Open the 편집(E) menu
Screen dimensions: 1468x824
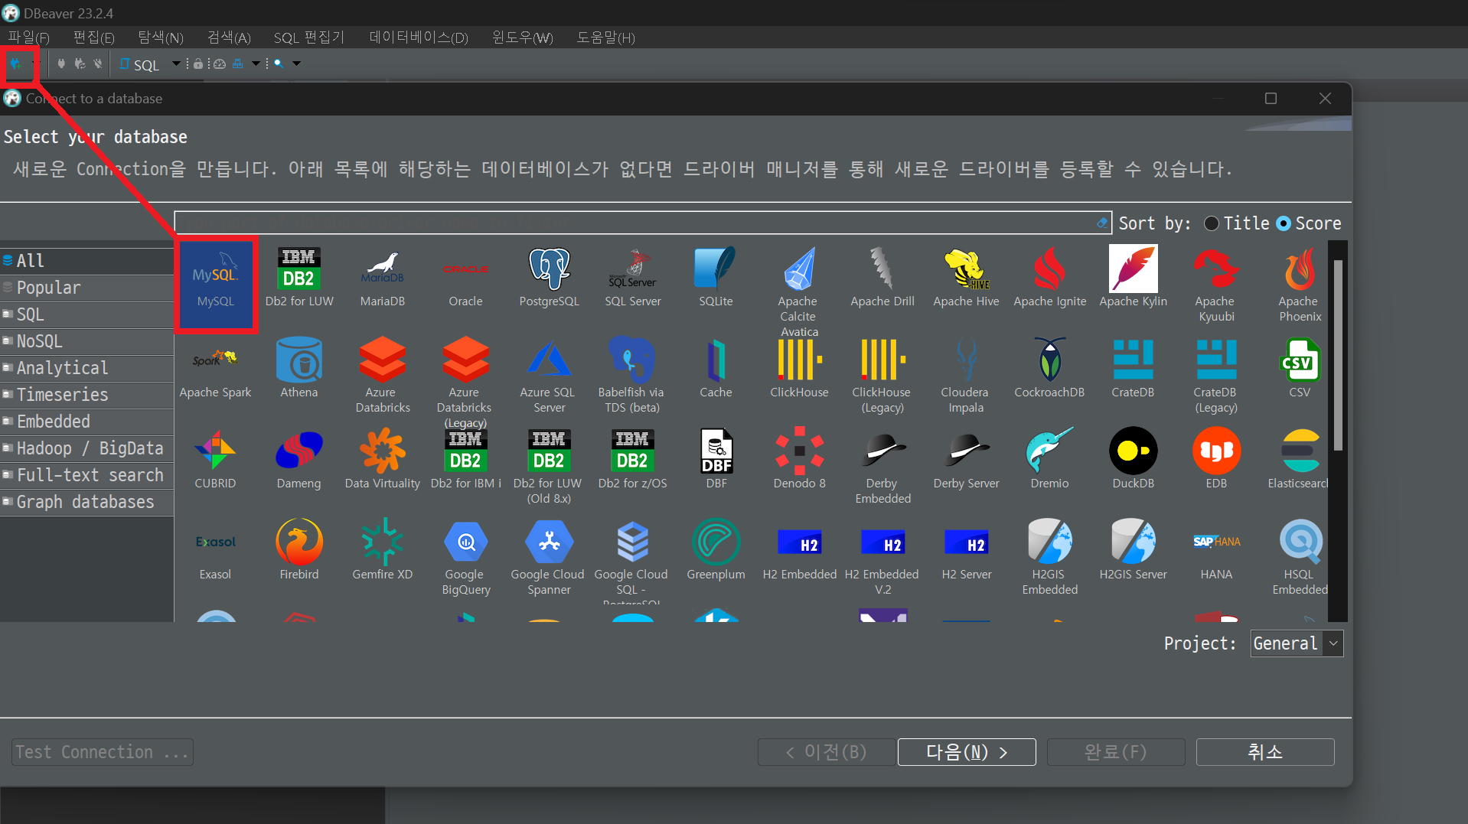coord(94,37)
